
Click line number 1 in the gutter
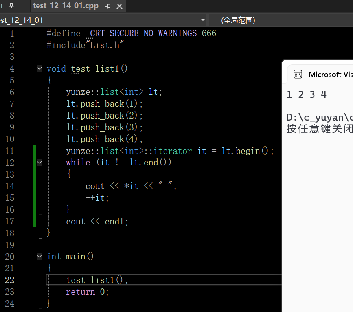[x=12, y=33]
